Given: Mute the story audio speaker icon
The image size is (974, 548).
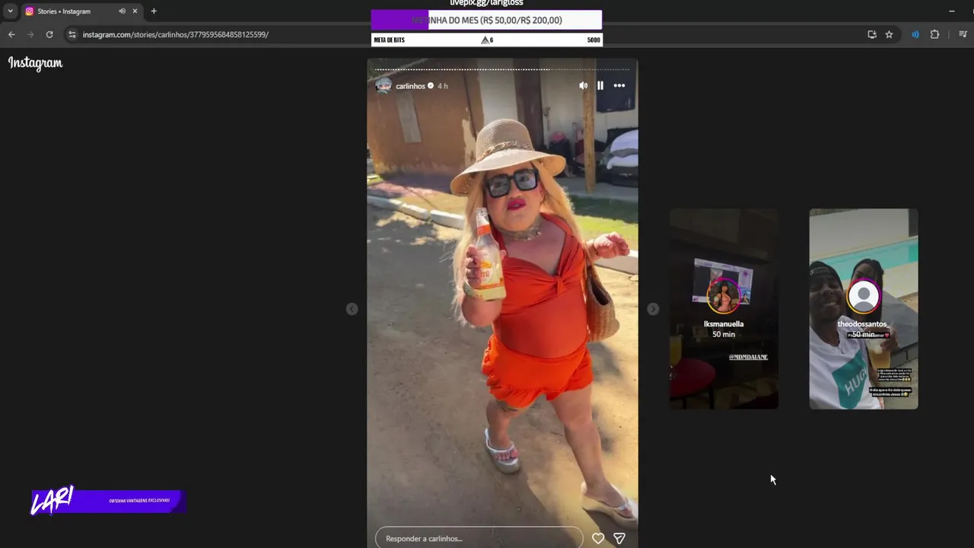Looking at the screenshot, I should [x=583, y=86].
